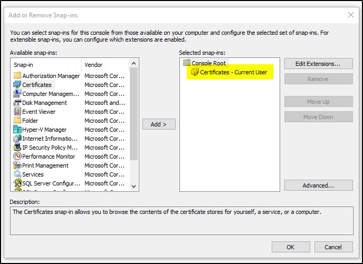Open Edit Extensions dialog

318,64
